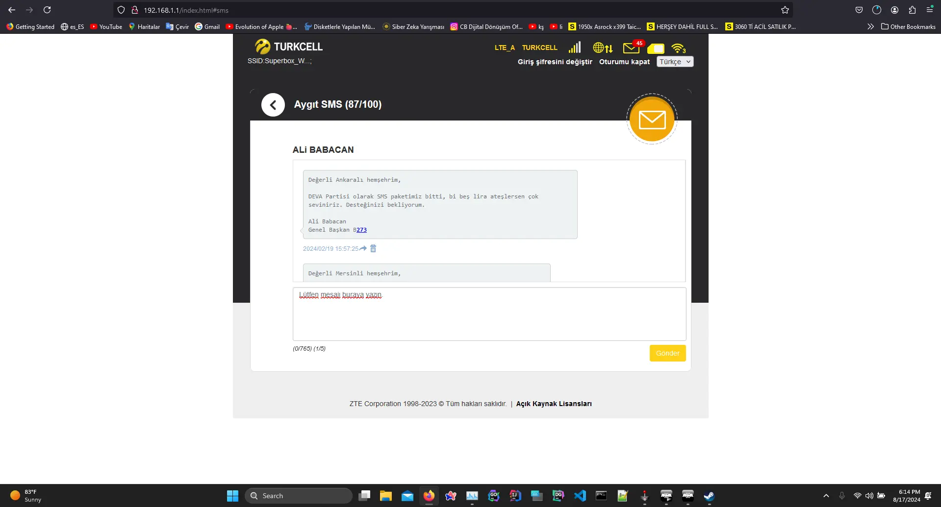Click the taskbar Search box
941x507 pixels.
298,496
